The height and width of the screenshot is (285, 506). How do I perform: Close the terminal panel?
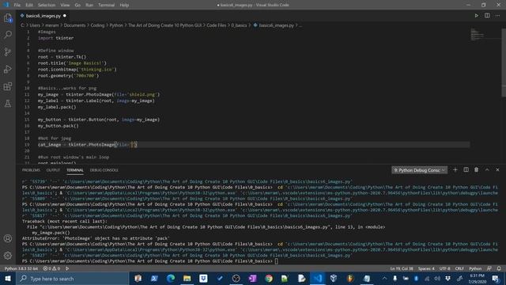pos(497,169)
